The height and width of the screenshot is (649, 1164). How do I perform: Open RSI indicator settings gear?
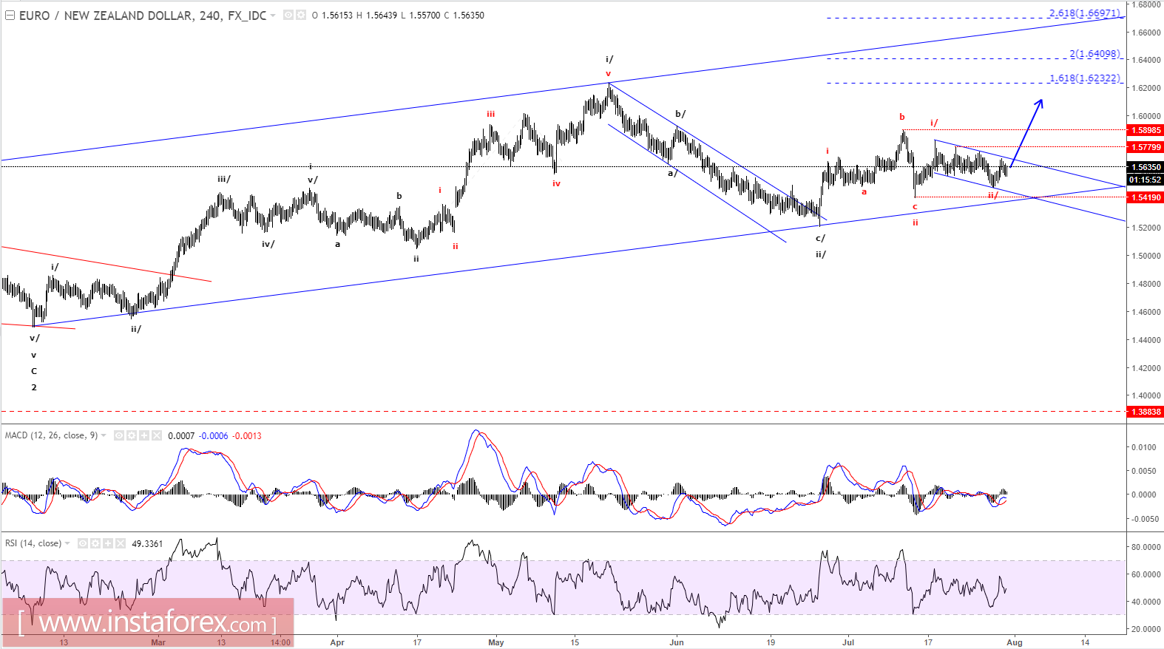[95, 543]
